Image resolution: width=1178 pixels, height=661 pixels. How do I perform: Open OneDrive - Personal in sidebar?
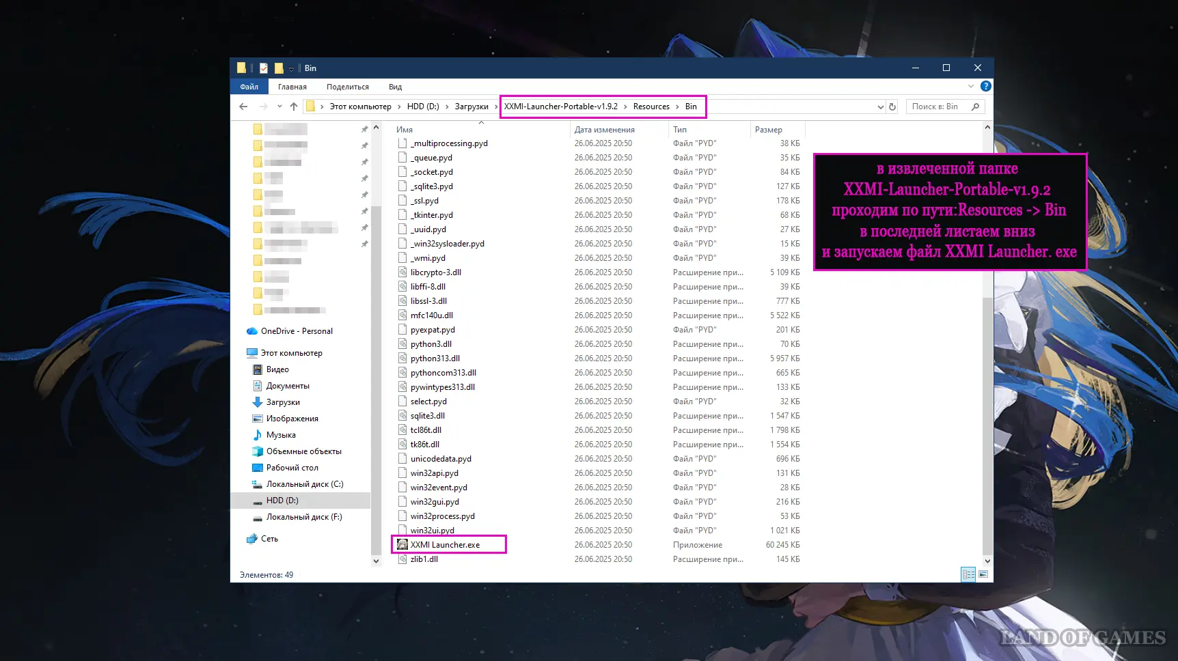pyautogui.click(x=297, y=331)
